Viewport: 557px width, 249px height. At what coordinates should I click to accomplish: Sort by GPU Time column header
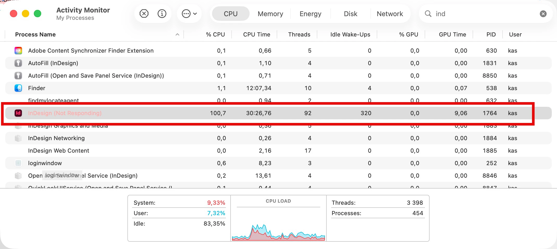[x=452, y=34]
